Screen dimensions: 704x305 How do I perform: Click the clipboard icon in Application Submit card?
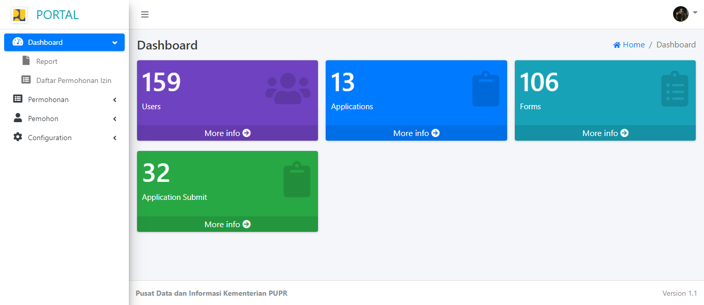click(x=297, y=180)
